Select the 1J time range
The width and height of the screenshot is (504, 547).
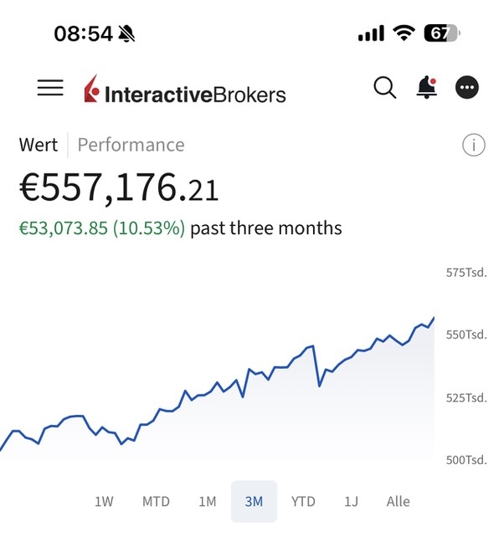tap(351, 501)
